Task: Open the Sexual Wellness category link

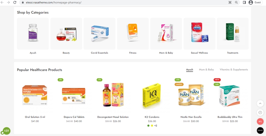Action: [199, 53]
